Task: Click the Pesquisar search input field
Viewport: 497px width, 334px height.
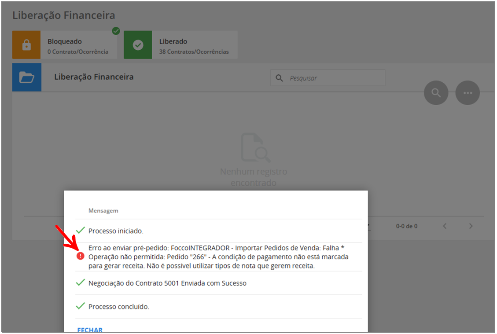Action: pos(328,78)
